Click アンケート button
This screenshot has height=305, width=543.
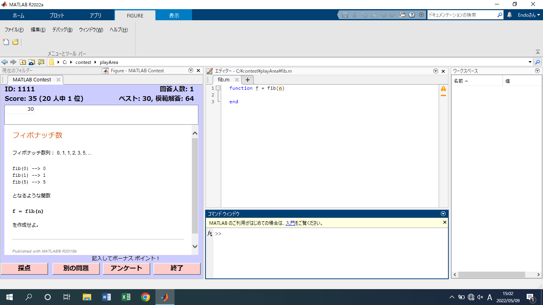tap(126, 268)
